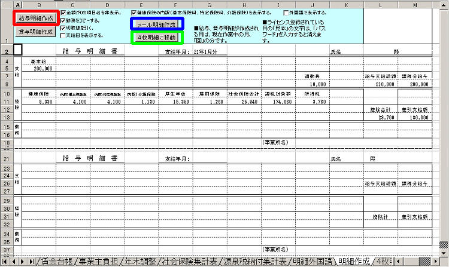Toggle the 健康保険の内訳 display checkbox
The height and width of the screenshot is (267, 449).
click(134, 12)
